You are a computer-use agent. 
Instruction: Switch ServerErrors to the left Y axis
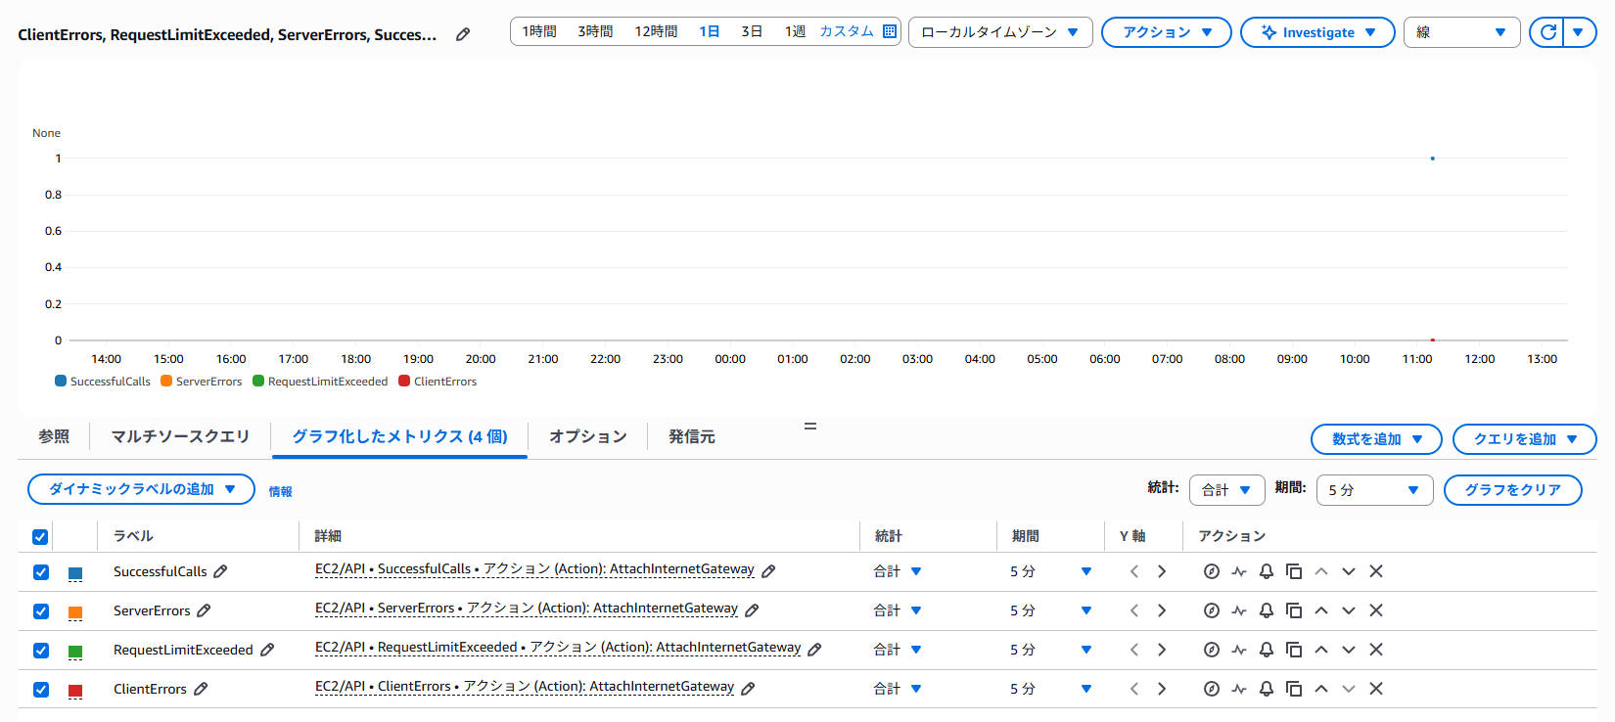pyautogui.click(x=1134, y=610)
